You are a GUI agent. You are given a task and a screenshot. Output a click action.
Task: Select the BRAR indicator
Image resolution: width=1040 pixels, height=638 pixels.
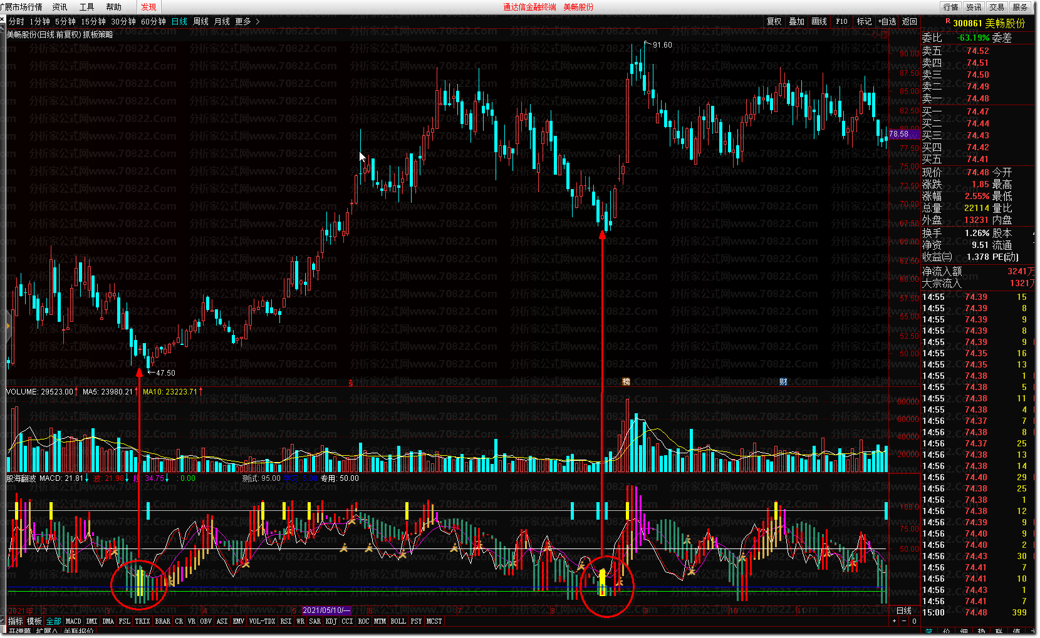163,621
